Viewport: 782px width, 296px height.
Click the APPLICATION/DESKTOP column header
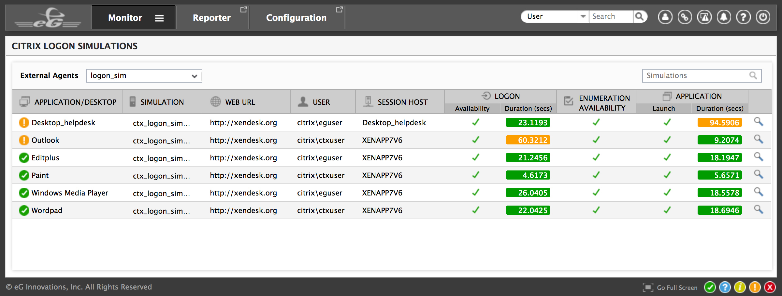(x=67, y=102)
